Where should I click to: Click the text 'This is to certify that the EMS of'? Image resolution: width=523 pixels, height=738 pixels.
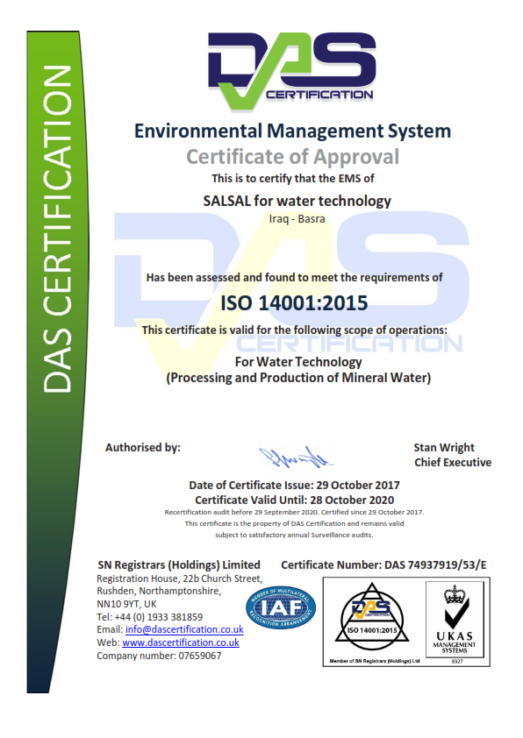(x=292, y=179)
